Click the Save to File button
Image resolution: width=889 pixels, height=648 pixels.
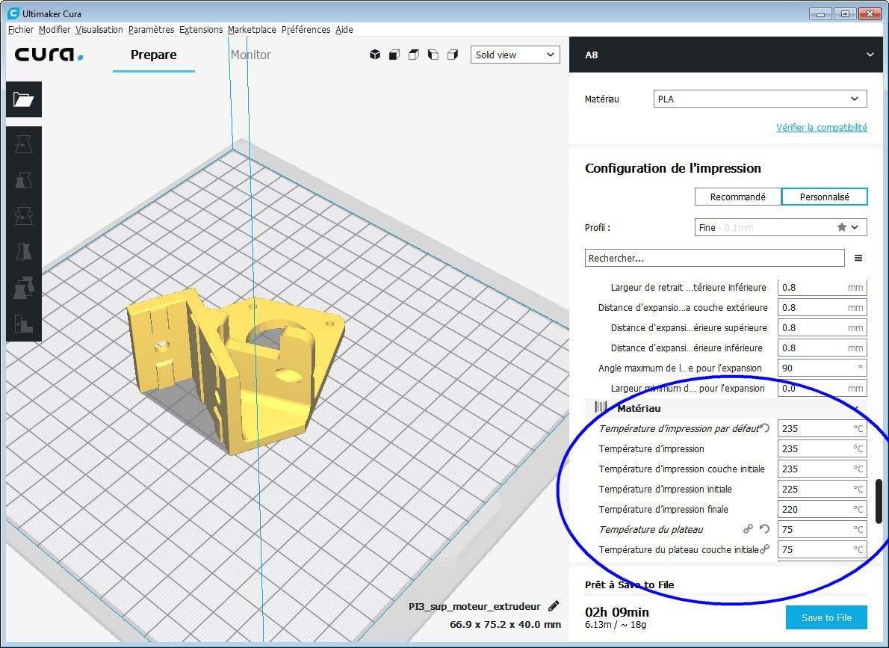(826, 617)
